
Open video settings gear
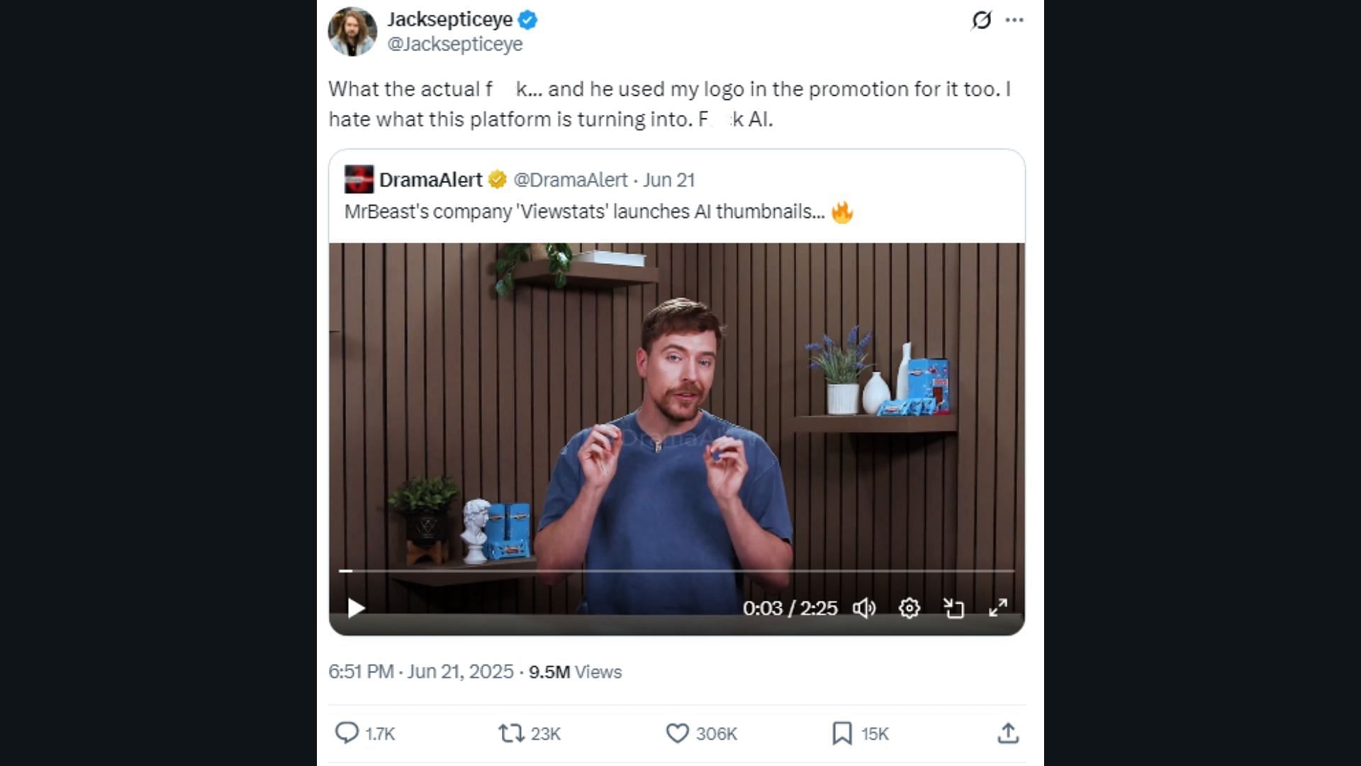pos(909,608)
